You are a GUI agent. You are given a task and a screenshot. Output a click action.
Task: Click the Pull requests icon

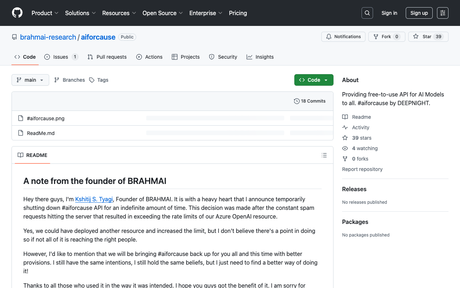pos(90,57)
